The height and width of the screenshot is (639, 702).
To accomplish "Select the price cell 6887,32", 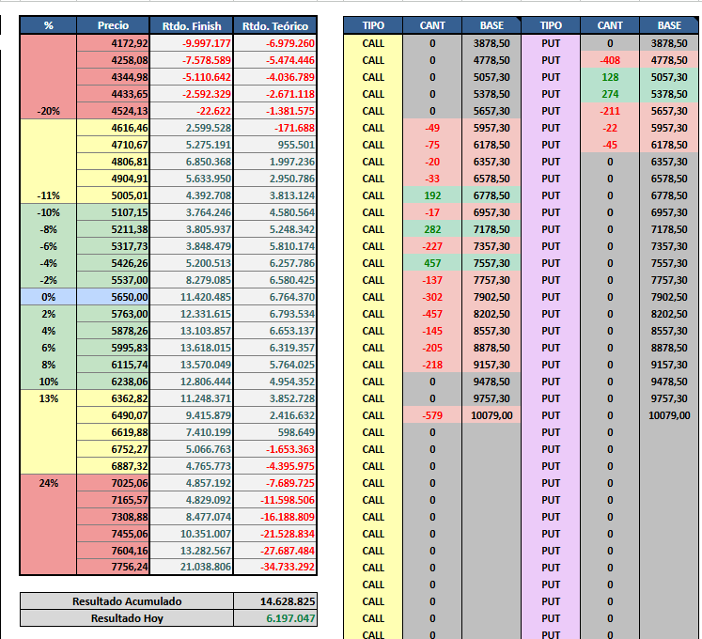I will tap(113, 466).
